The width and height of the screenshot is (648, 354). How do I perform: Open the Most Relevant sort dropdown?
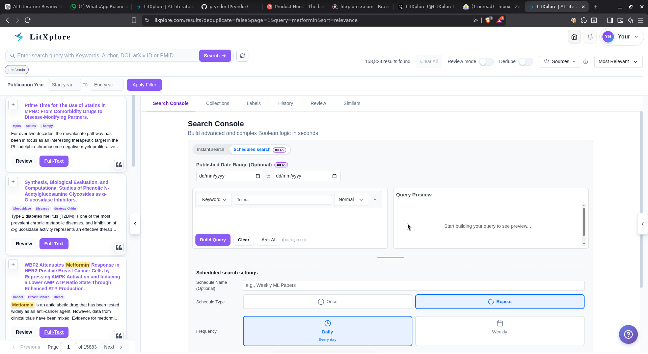click(x=618, y=61)
